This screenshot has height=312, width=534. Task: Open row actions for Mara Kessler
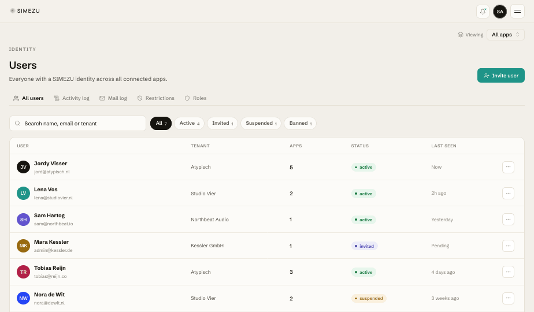click(x=508, y=246)
